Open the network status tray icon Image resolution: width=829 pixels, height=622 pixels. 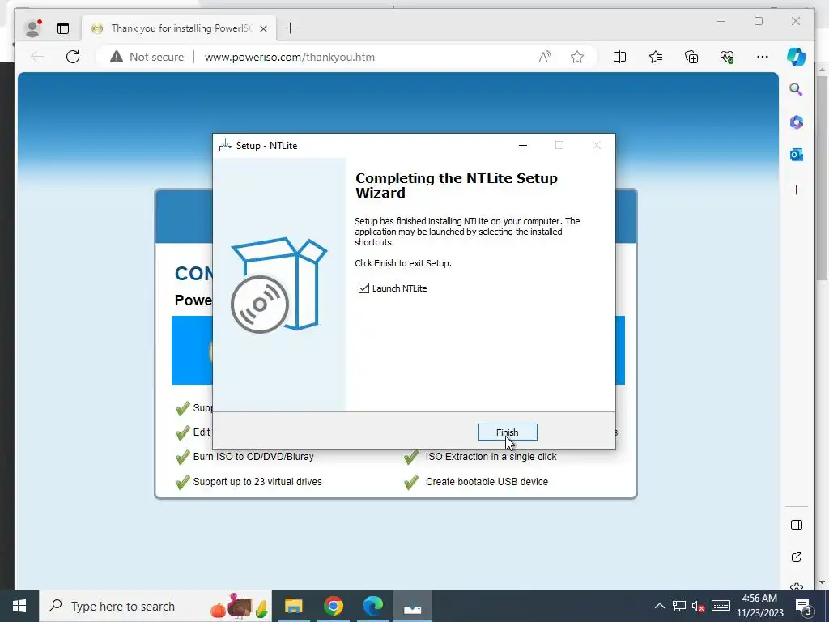(679, 606)
